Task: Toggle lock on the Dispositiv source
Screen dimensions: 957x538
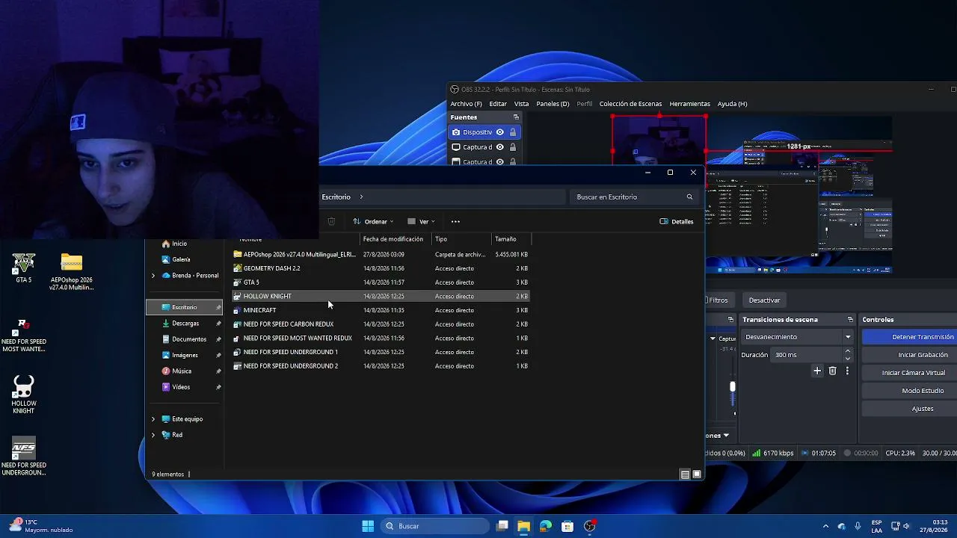Action: click(513, 132)
